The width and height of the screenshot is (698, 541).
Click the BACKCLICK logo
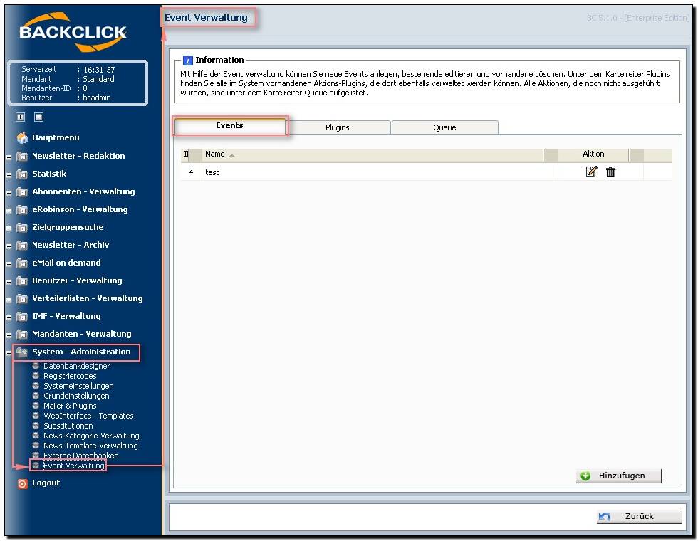coord(73,33)
